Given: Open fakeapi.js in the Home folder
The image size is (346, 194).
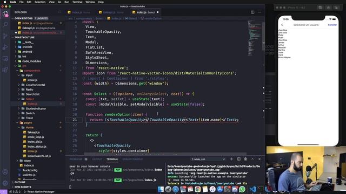Looking at the screenshot, I should click(34, 132).
